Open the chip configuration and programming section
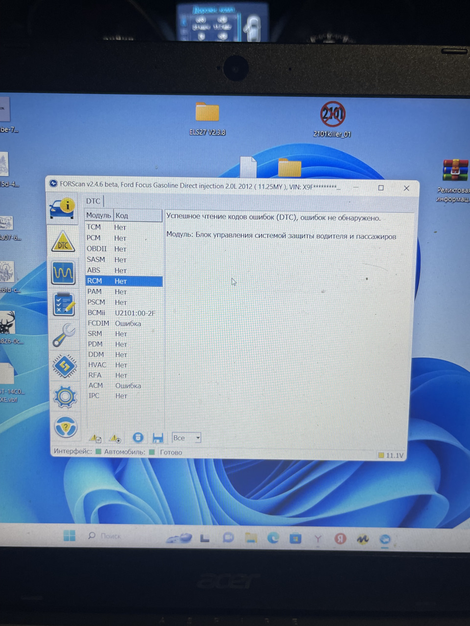Image resolution: width=470 pixels, height=626 pixels. coord(65,365)
